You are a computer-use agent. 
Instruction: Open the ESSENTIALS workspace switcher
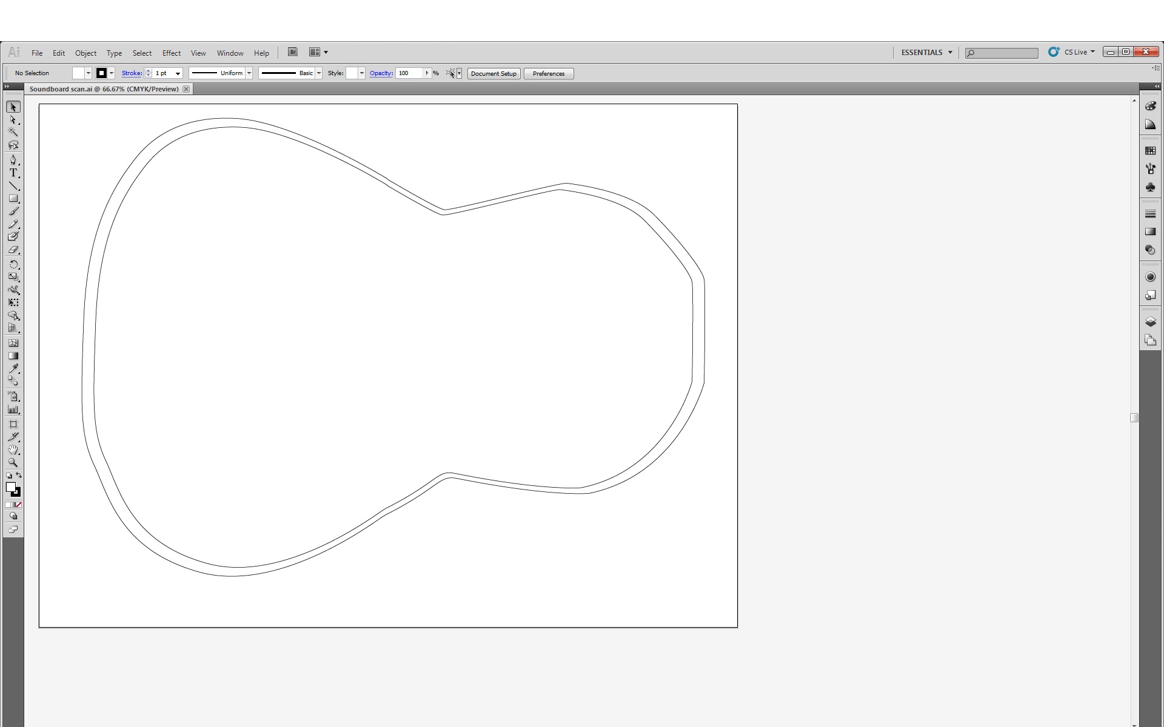coord(926,52)
